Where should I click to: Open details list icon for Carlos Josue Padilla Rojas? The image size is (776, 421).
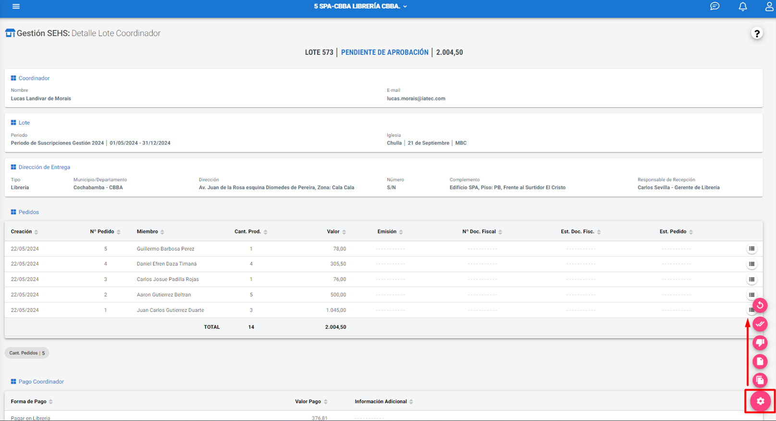point(751,279)
